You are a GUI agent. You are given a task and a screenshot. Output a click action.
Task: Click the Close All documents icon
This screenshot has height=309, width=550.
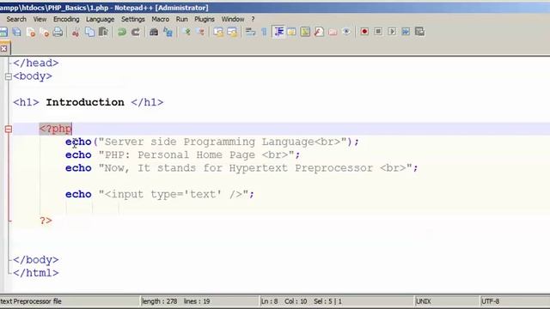(44, 32)
